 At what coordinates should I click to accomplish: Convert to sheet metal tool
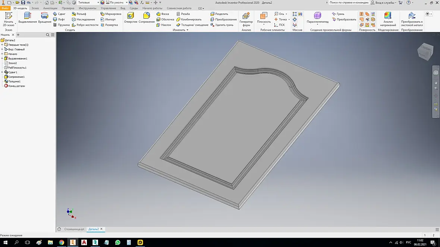pos(412,19)
